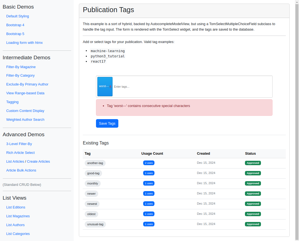Image resolution: width=299 pixels, height=241 pixels.
Task: Click the '1 uses' badge for monthly
Action: click(x=149, y=183)
